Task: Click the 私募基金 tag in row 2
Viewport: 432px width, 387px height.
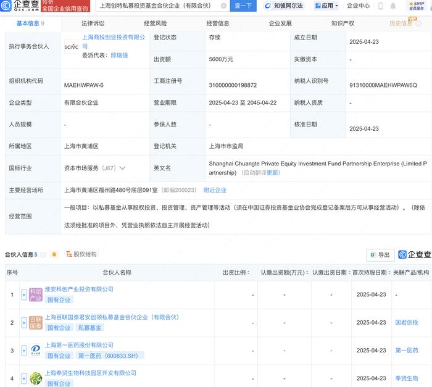Action: [x=90, y=328]
